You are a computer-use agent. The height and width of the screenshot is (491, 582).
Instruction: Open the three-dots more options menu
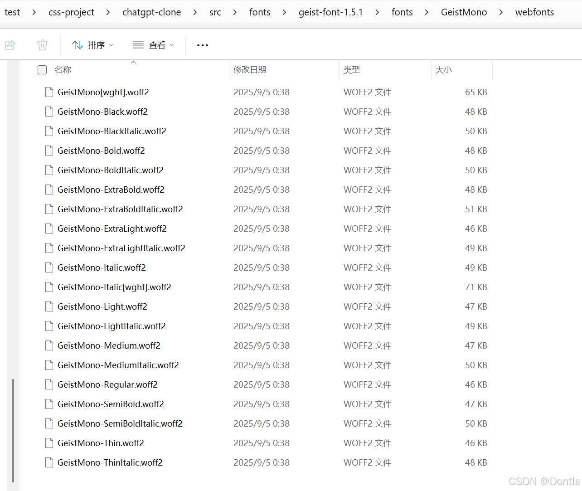[x=203, y=45]
